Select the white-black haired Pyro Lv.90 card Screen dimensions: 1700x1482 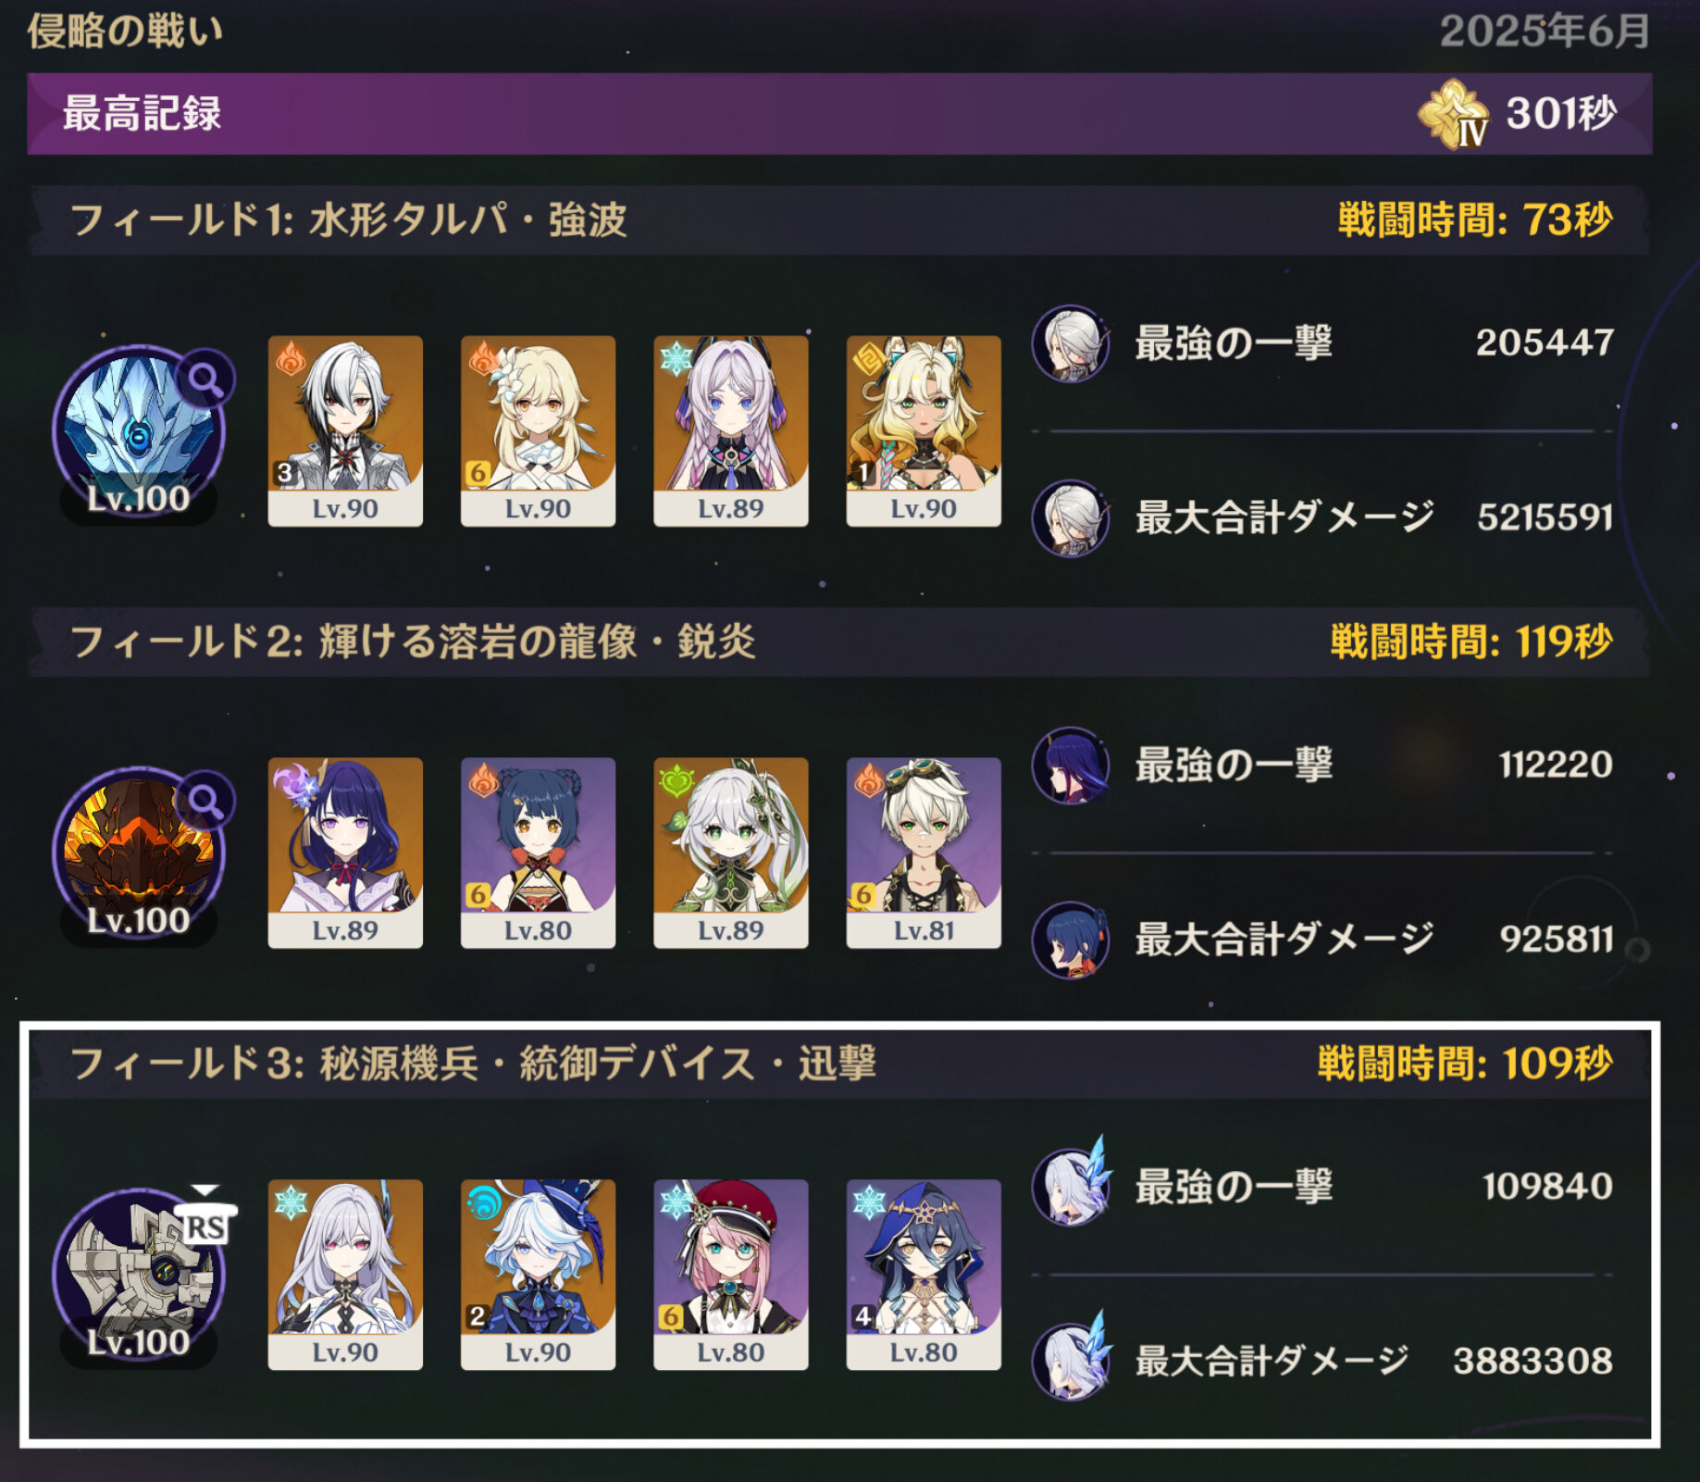tap(345, 431)
